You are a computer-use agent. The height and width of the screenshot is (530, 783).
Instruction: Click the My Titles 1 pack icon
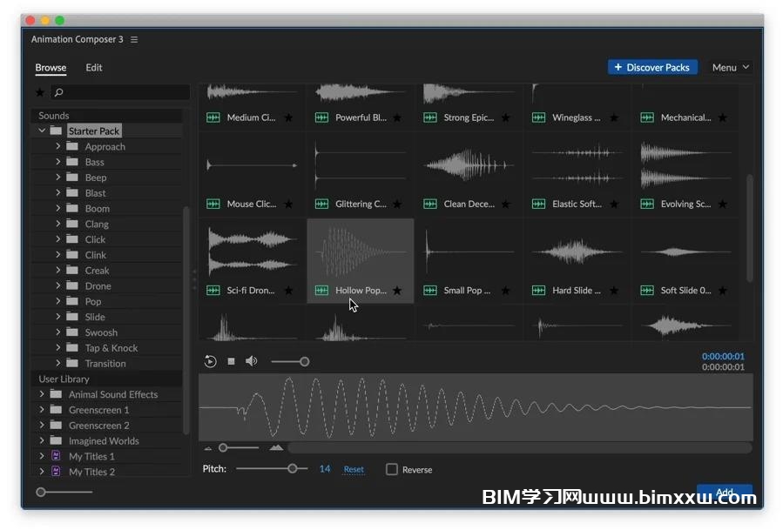[x=57, y=456]
